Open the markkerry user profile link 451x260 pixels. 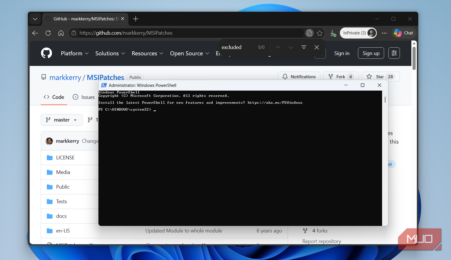(x=65, y=77)
